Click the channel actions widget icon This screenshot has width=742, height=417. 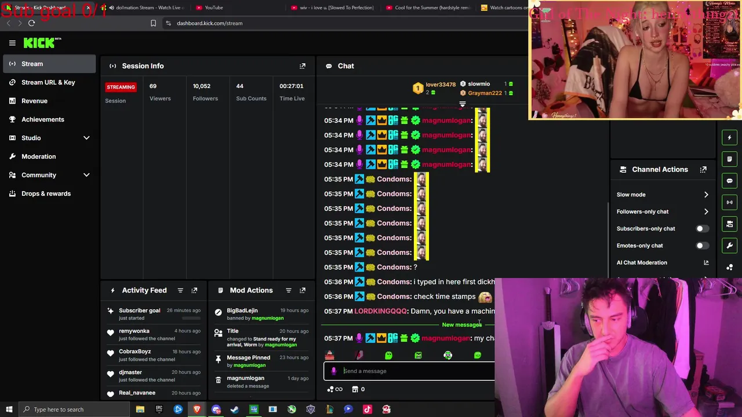[x=729, y=224]
